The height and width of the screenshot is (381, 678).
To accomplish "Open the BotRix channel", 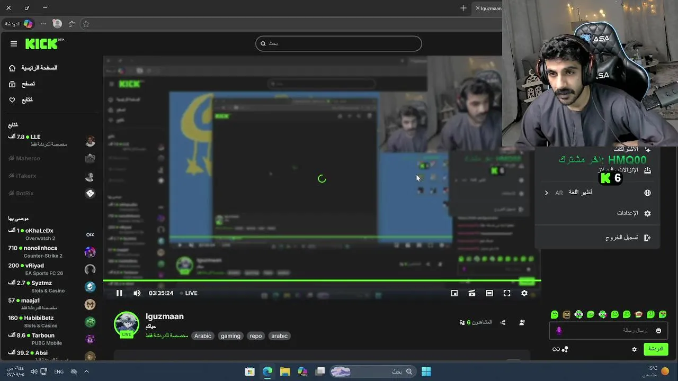I will point(51,193).
